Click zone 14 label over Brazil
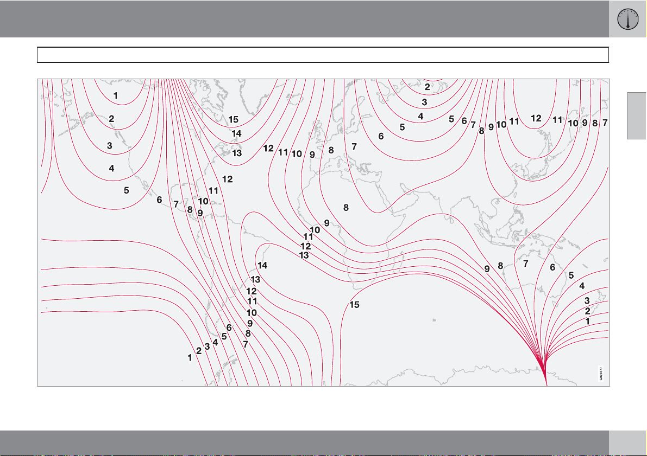This screenshot has height=456, width=647. click(x=262, y=266)
